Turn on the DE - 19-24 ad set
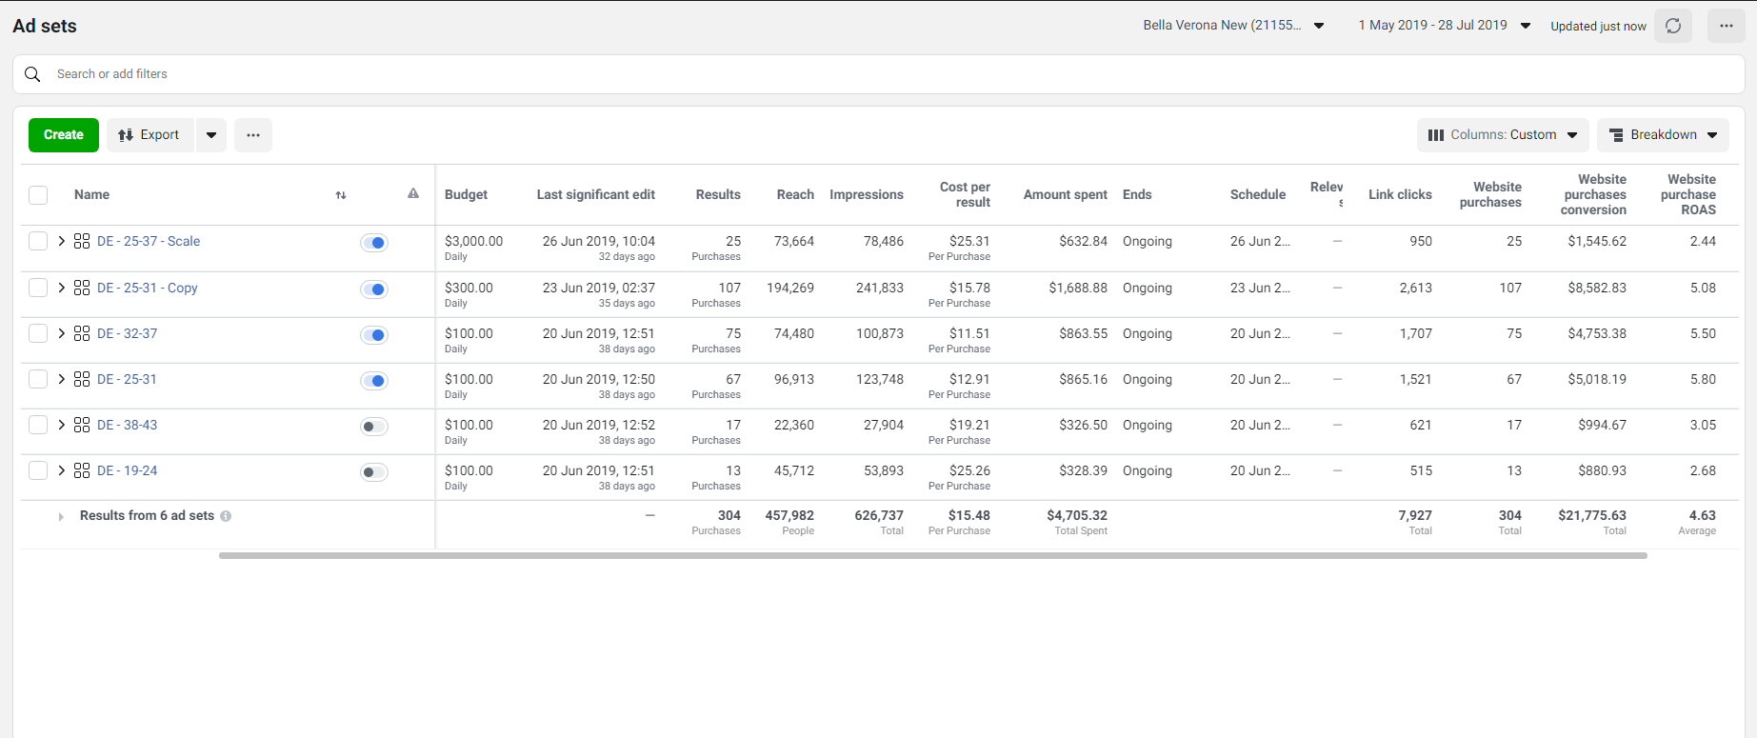 tap(374, 472)
